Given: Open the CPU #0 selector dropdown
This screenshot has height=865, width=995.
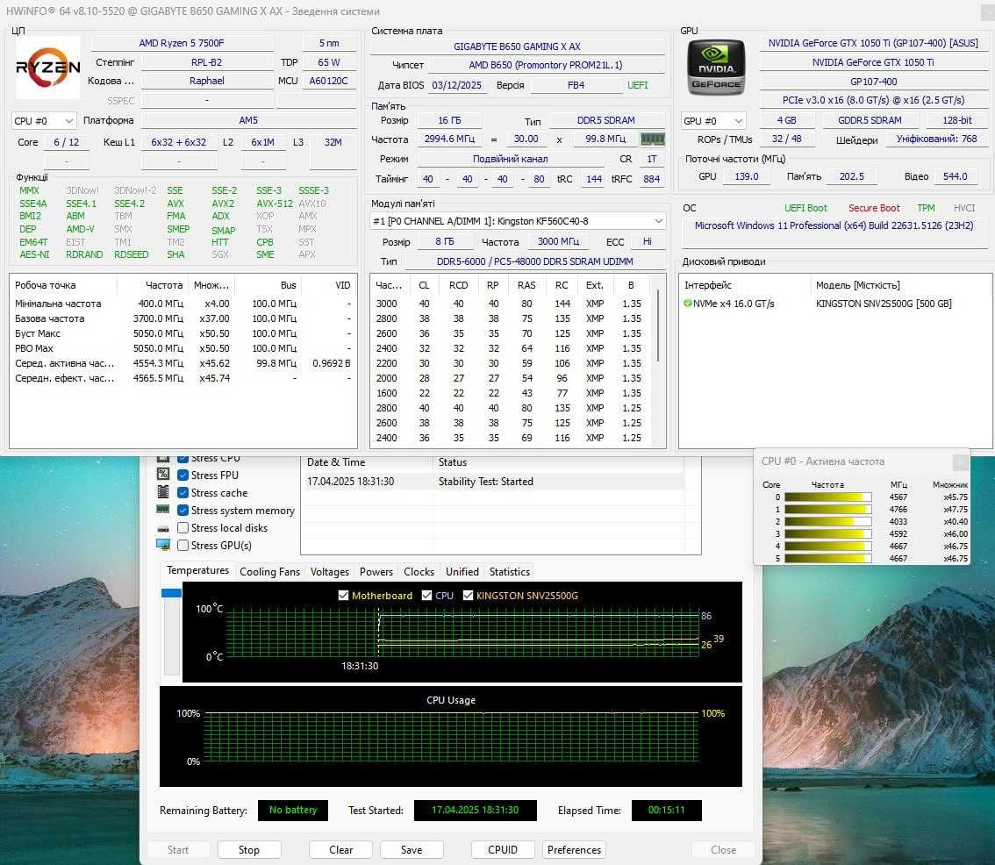Looking at the screenshot, I should point(43,120).
